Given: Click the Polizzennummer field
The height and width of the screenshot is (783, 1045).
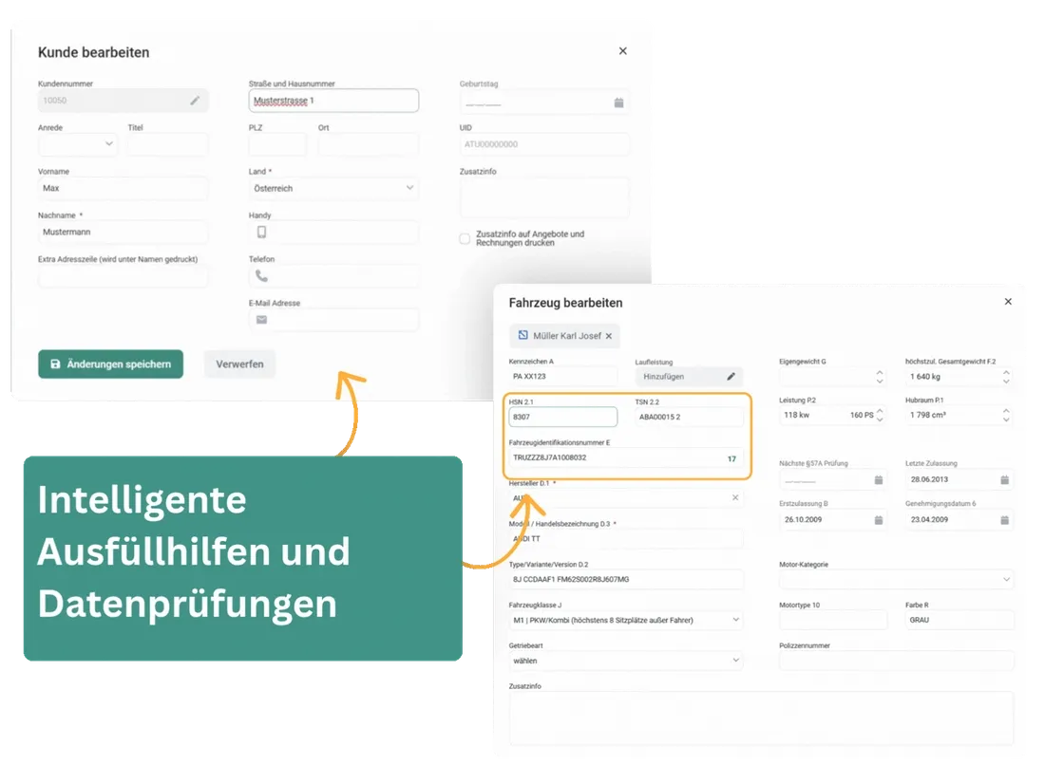Looking at the screenshot, I should (x=897, y=661).
